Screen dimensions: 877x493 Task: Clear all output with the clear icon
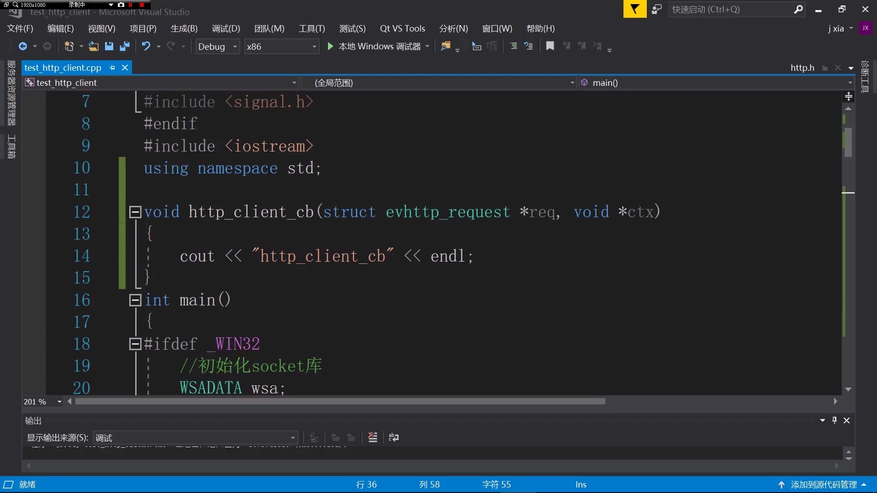(x=373, y=437)
